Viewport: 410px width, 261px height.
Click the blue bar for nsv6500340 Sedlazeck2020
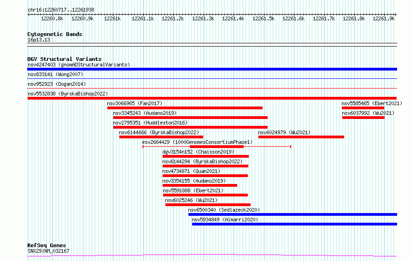[x=293, y=214]
